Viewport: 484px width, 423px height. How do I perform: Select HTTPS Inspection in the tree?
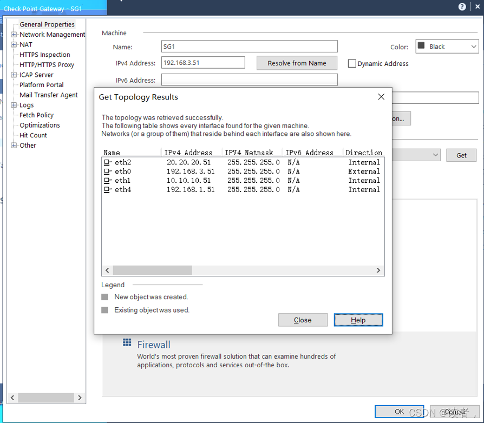click(45, 55)
